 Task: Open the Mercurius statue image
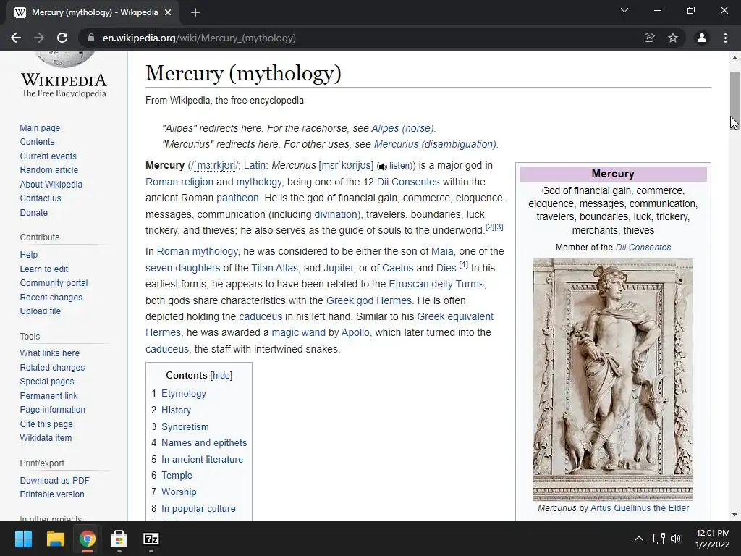click(613, 379)
